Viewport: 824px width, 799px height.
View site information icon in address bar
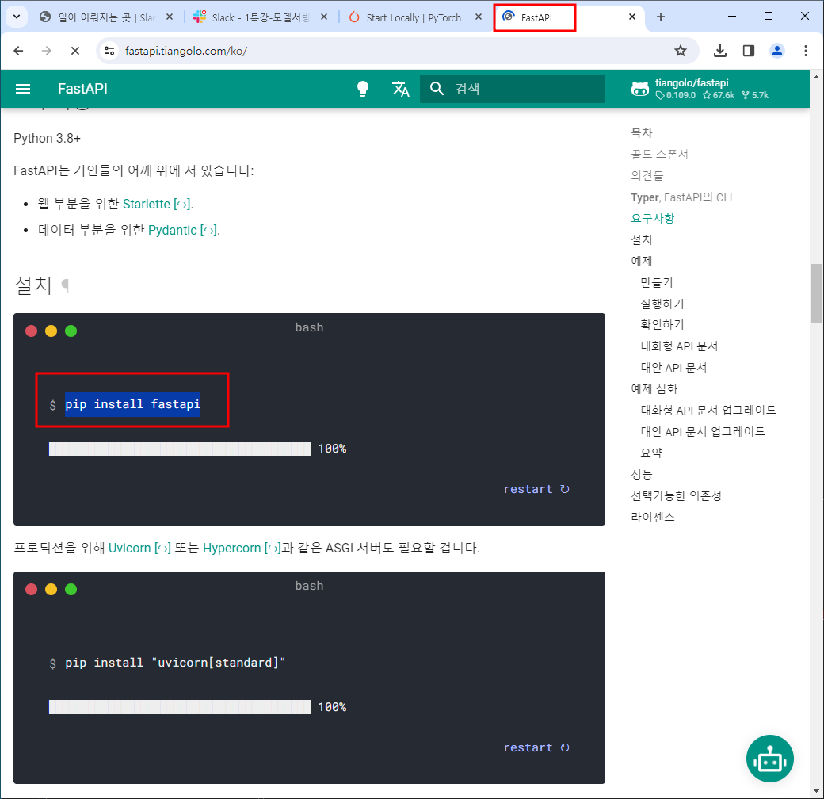[109, 51]
